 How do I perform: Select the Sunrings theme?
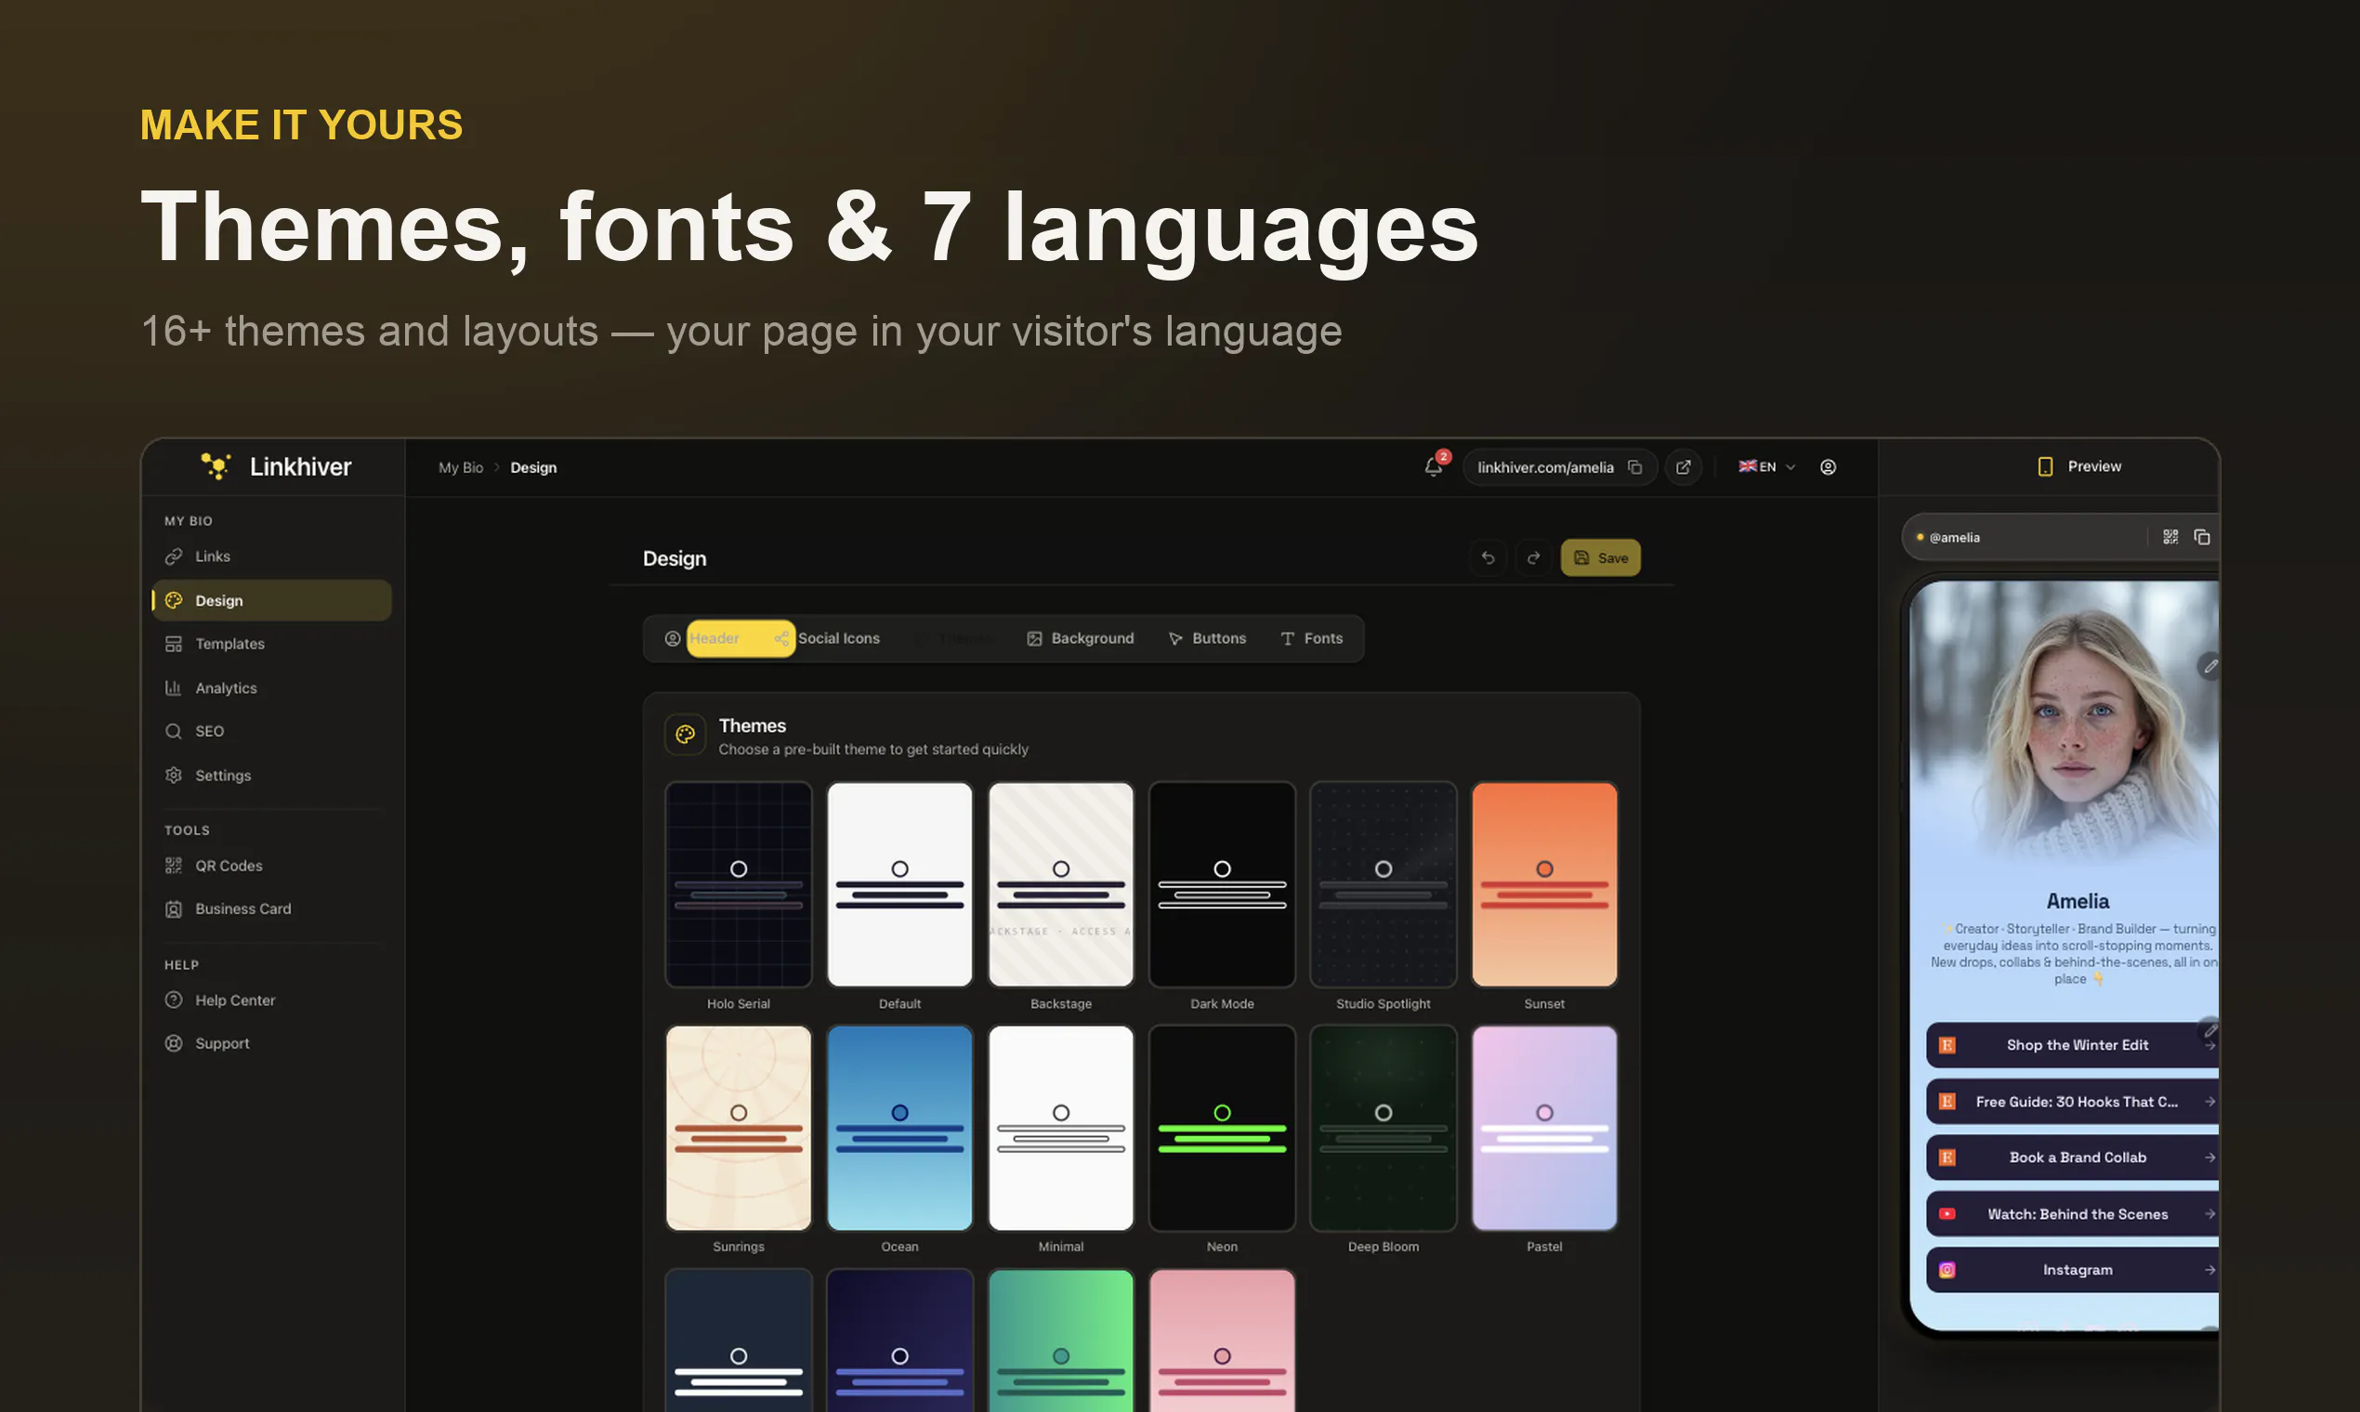click(739, 1129)
